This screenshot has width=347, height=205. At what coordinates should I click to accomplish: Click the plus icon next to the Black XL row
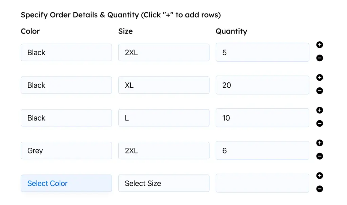319,77
